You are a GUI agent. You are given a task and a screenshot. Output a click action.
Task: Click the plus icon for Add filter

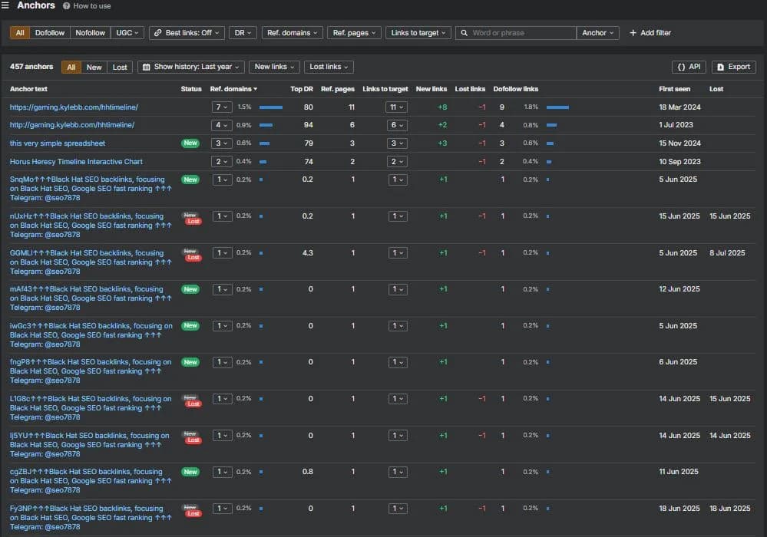[x=633, y=33]
